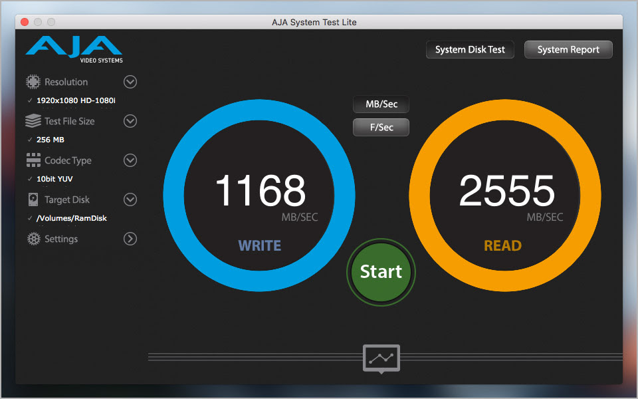Open the graph view icon at bottom
The image size is (638, 399).
coord(381,358)
